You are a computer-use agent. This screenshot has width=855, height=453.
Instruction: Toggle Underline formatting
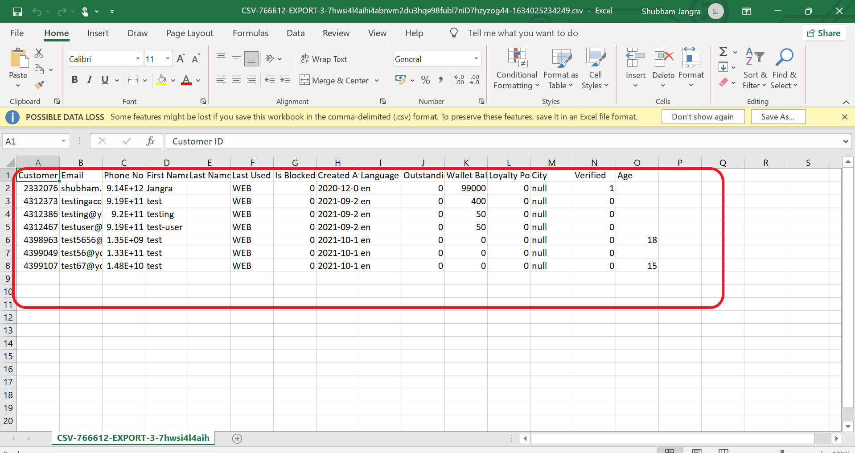click(x=105, y=80)
